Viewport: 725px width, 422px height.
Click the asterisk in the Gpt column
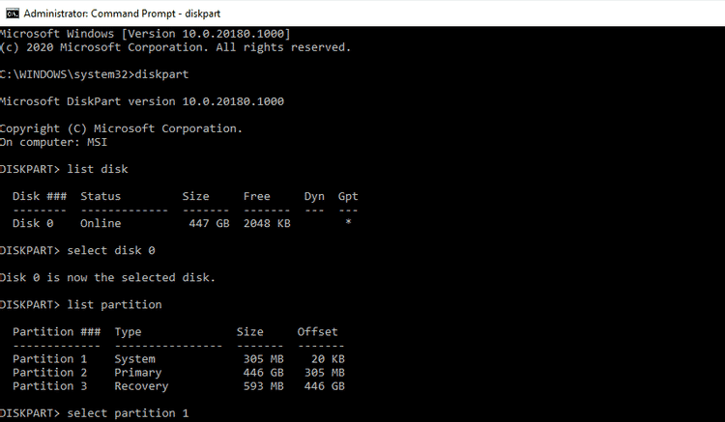pos(348,223)
